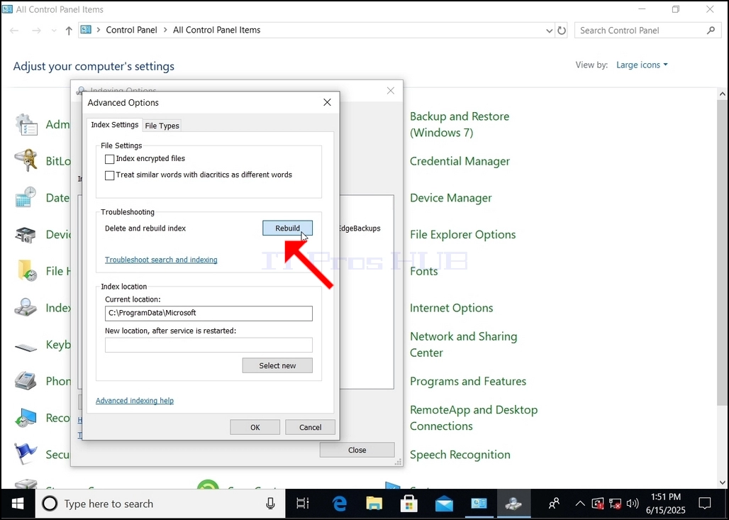Click the Select new button
This screenshot has height=520, width=729.
click(x=277, y=365)
